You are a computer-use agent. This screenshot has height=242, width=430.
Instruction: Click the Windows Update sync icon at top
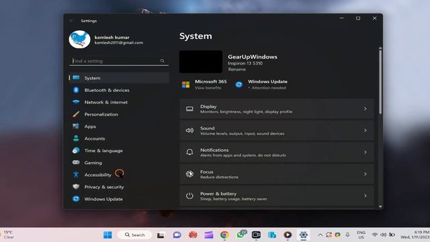point(239,85)
